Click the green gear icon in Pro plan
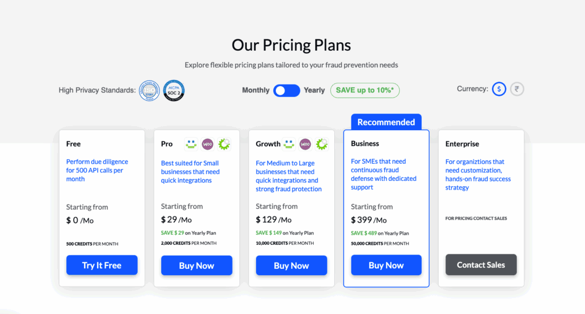Screen dimensions: 585x314 (224, 144)
